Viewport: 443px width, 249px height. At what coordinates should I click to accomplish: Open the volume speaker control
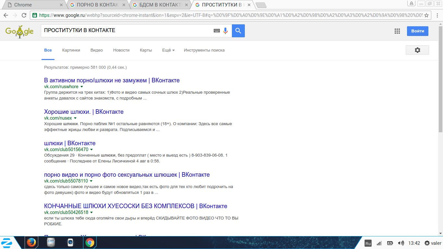point(401,243)
